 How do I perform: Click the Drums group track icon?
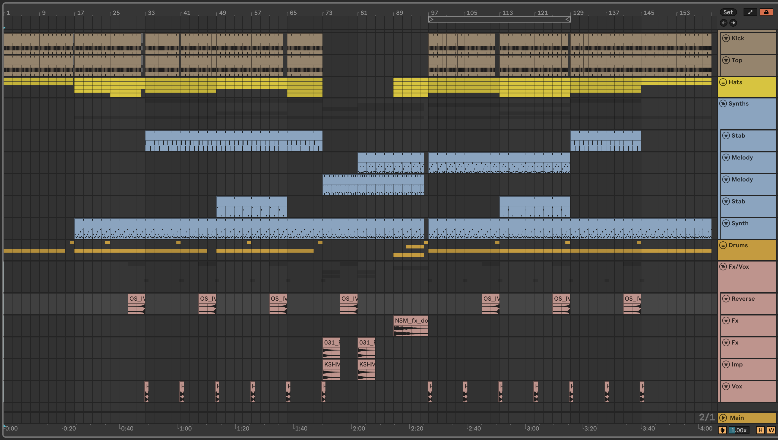723,245
